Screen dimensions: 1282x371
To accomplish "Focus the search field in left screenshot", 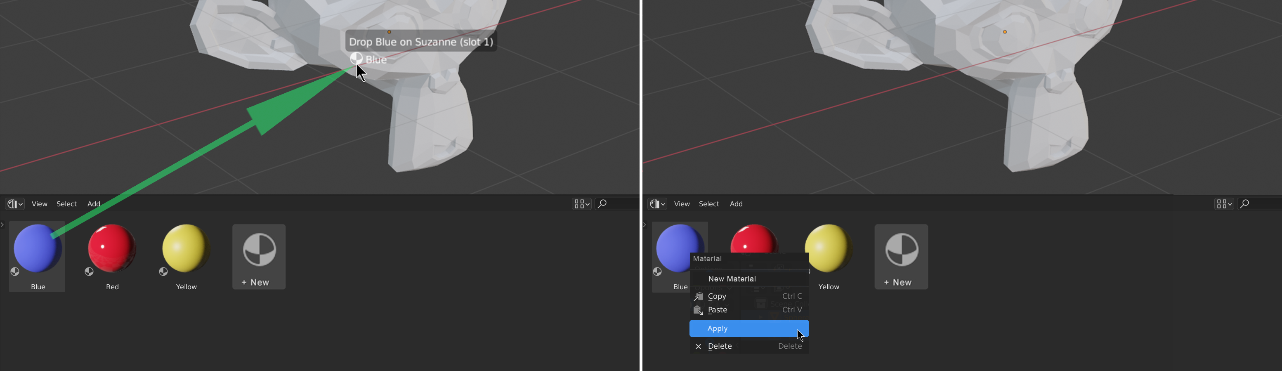I will [x=617, y=204].
